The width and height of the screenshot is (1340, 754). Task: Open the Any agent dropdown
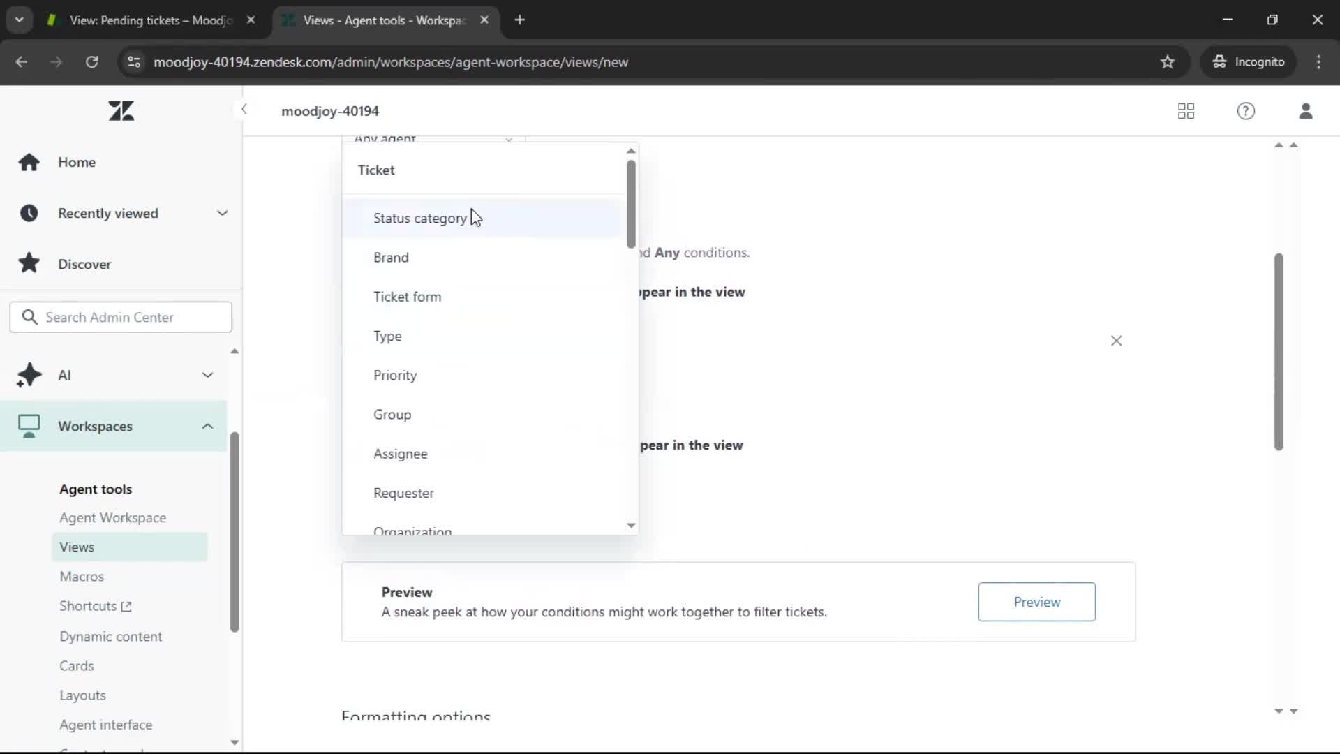tap(433, 140)
